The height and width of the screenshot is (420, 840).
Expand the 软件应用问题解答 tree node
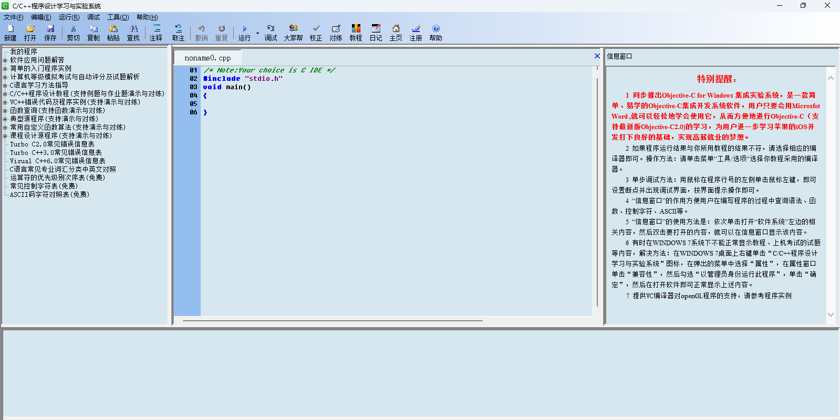pyautogui.click(x=5, y=60)
